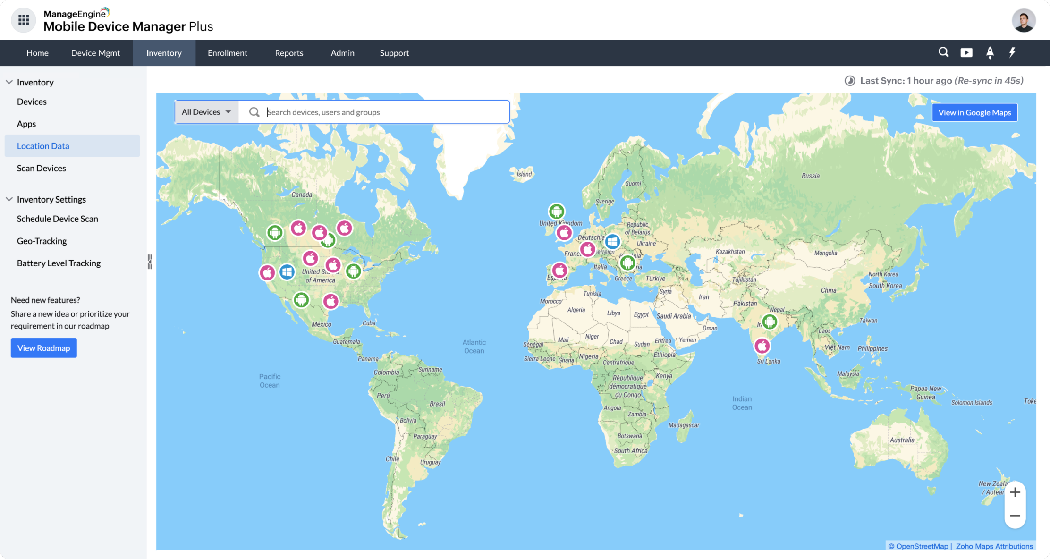1050x559 pixels.
Task: Open the apps grid launcher icon
Action: tap(24, 20)
